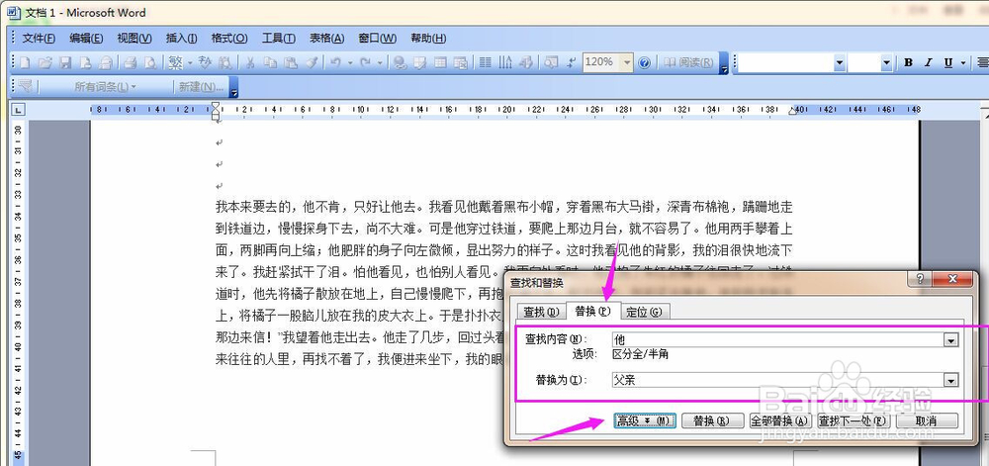Expand standard toolbar options arrow
Image resolution: width=989 pixels, height=466 pixels.
(724, 63)
